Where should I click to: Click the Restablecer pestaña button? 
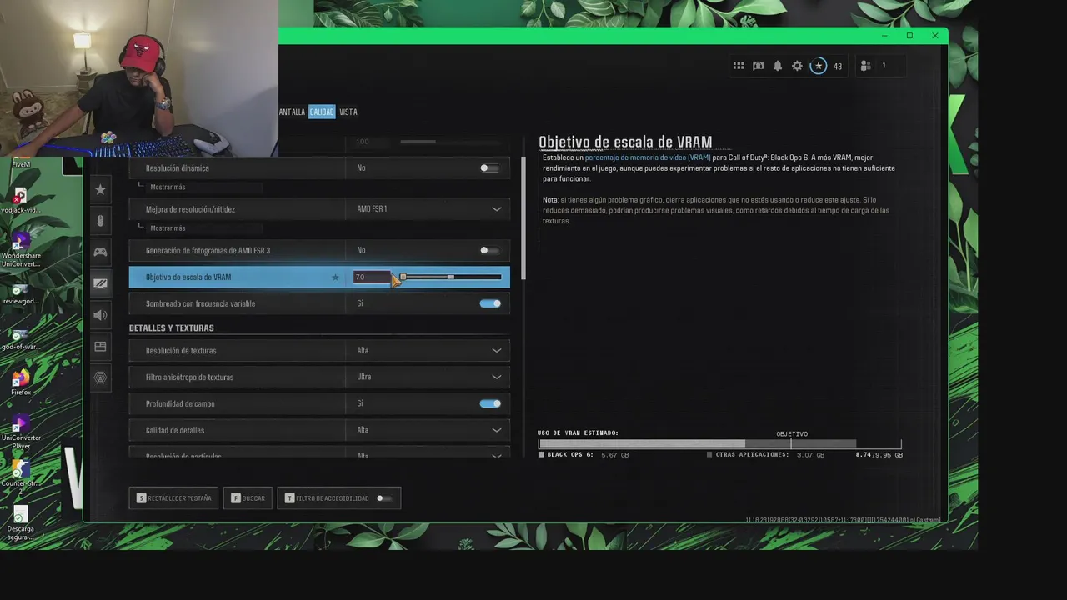coord(173,498)
